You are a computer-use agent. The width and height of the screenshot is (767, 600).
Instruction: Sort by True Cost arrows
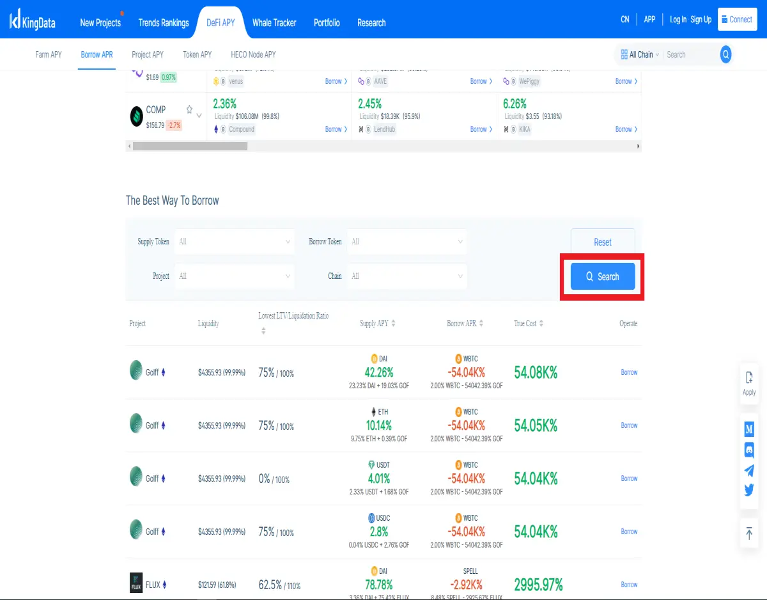tap(541, 324)
